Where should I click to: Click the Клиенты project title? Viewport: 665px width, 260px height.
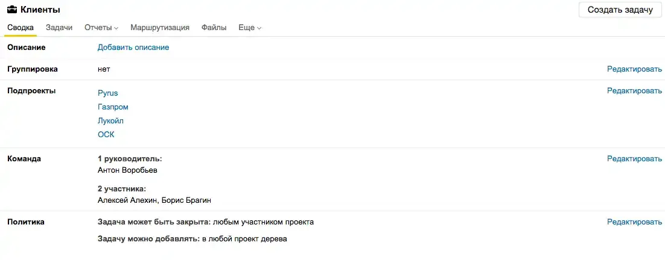pos(40,10)
